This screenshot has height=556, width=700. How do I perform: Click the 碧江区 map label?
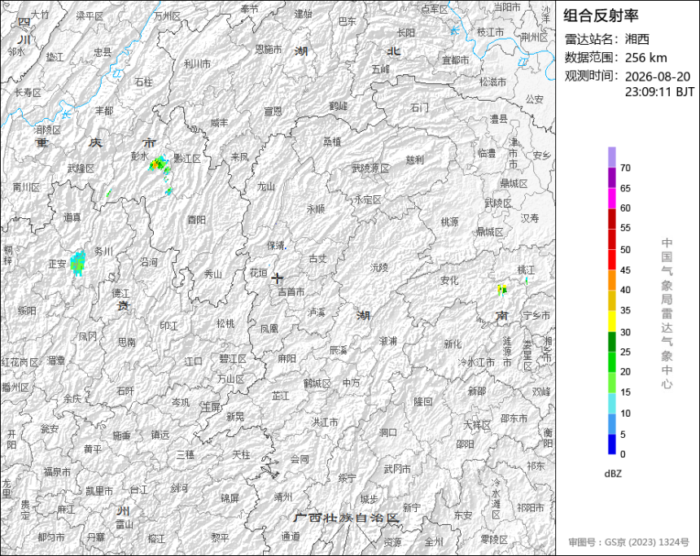coord(233,359)
